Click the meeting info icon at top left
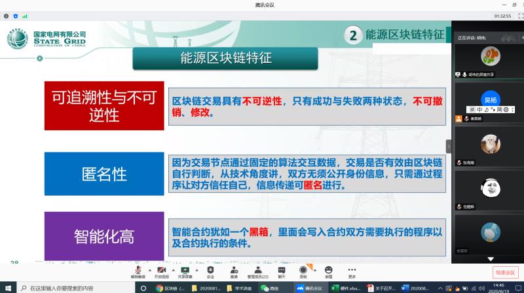 point(7,14)
